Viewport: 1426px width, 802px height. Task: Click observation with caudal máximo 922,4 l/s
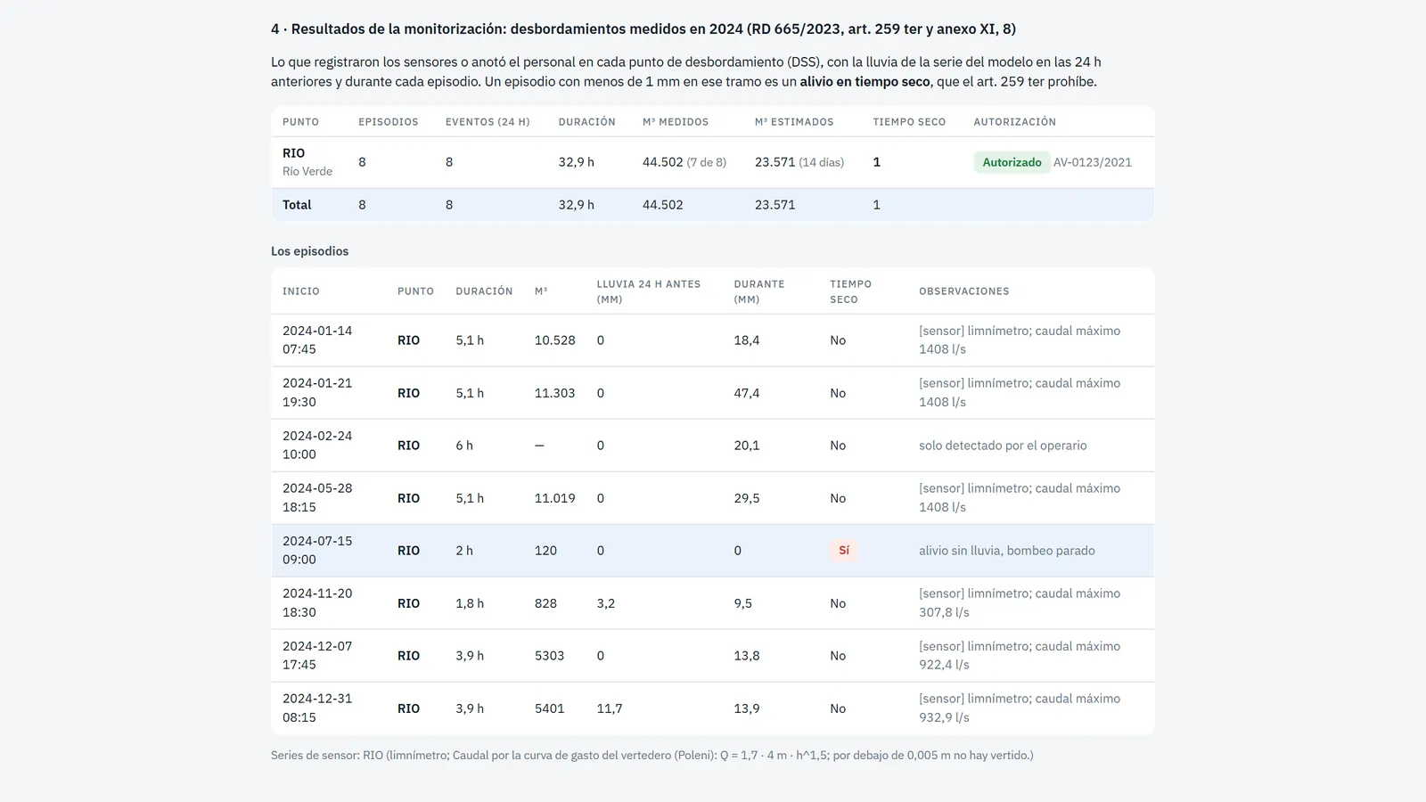click(x=1020, y=655)
